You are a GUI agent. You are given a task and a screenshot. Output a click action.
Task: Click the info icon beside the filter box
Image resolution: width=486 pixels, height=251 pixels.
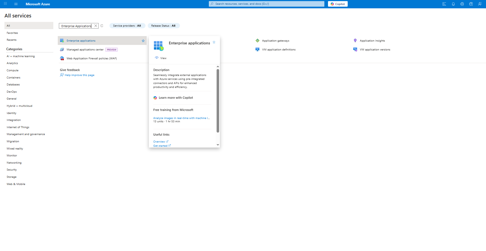coord(102,26)
